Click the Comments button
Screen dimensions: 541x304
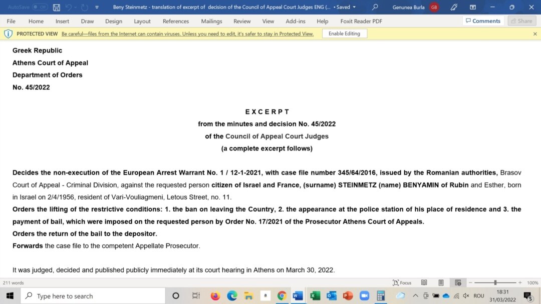483,21
